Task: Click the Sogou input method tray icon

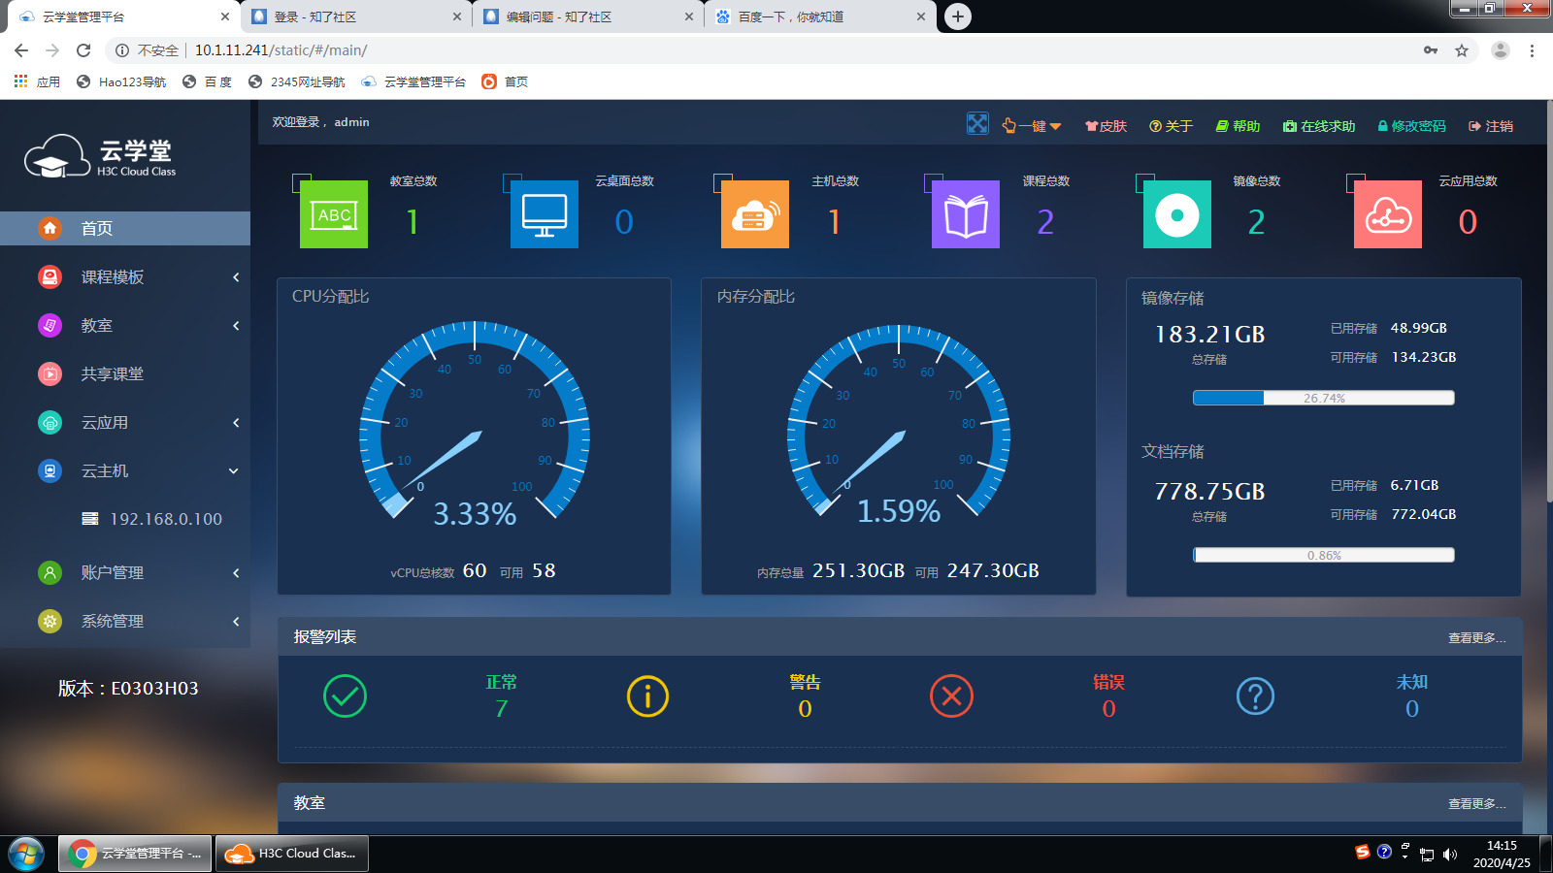Action: pos(1363,852)
